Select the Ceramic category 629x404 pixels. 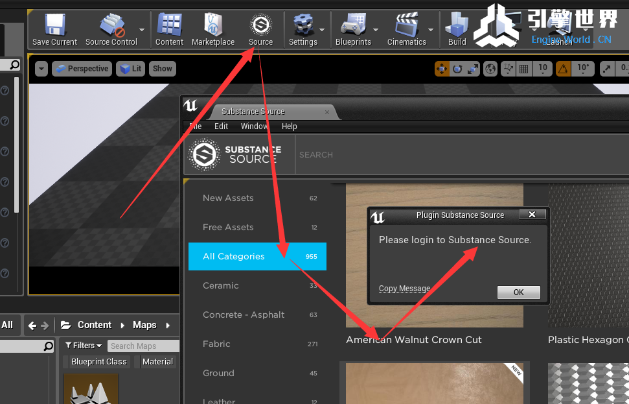tap(258, 285)
